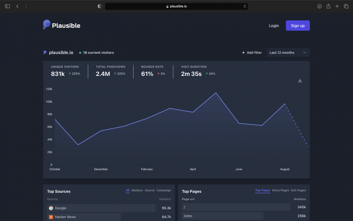
Task: Click the December axis label
Action: tap(101, 169)
